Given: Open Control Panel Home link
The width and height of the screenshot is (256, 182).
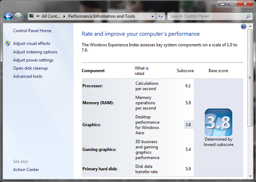Looking at the screenshot, I should tap(32, 31).
